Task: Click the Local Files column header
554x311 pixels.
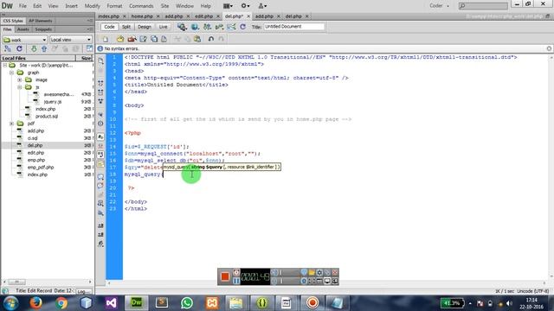Action: (38, 58)
